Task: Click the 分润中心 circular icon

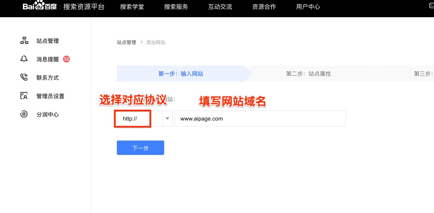Action: pos(24,115)
